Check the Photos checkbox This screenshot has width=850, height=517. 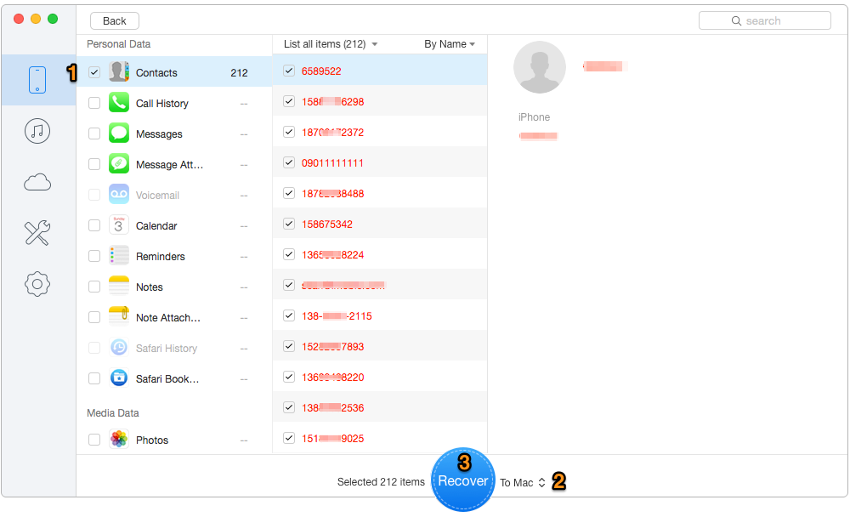(x=94, y=440)
